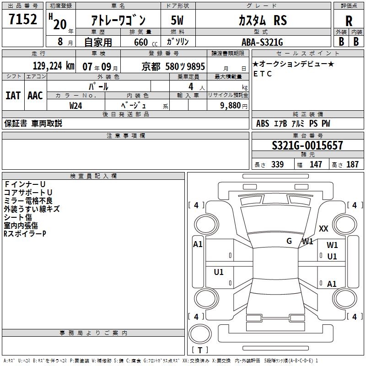The width and height of the screenshot is (366, 366).
Task: Click the U1 mark on the diagram's left side
Action: 219,272
